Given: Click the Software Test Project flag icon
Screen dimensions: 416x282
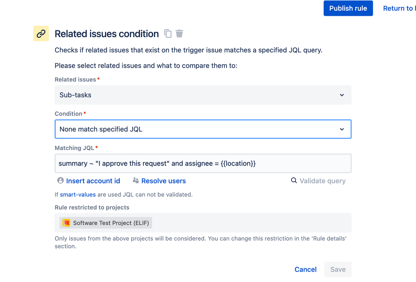Looking at the screenshot, I should (67, 223).
